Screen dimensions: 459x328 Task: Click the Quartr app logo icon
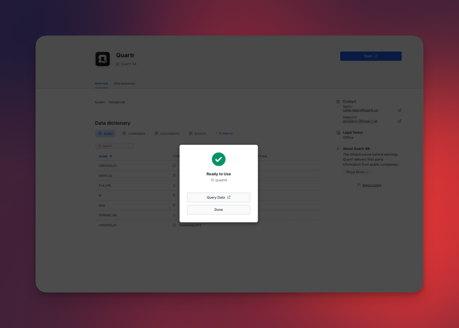click(102, 59)
